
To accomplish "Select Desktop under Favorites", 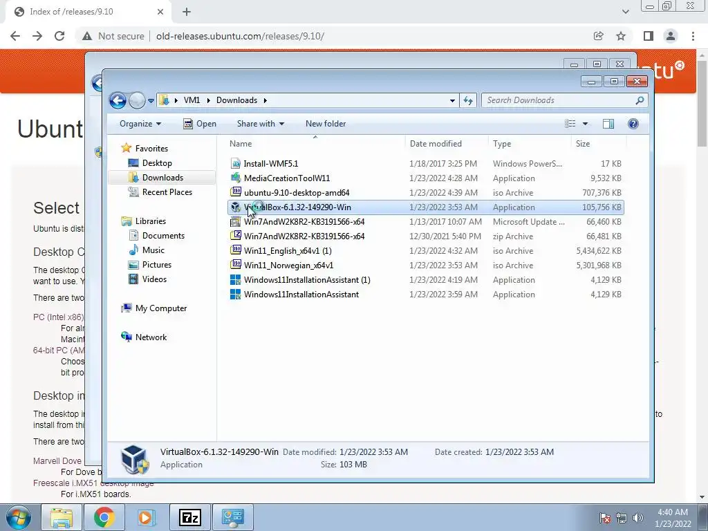I will [x=157, y=163].
